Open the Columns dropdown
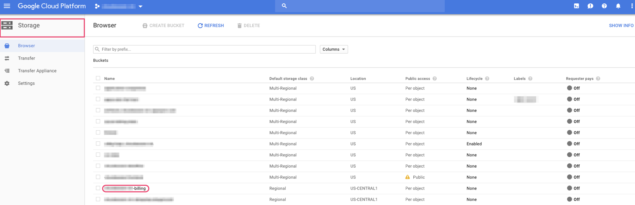 334,49
